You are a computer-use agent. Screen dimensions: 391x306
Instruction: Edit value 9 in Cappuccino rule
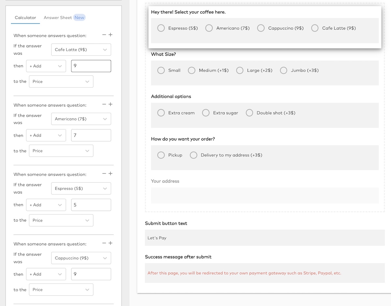tap(91, 274)
